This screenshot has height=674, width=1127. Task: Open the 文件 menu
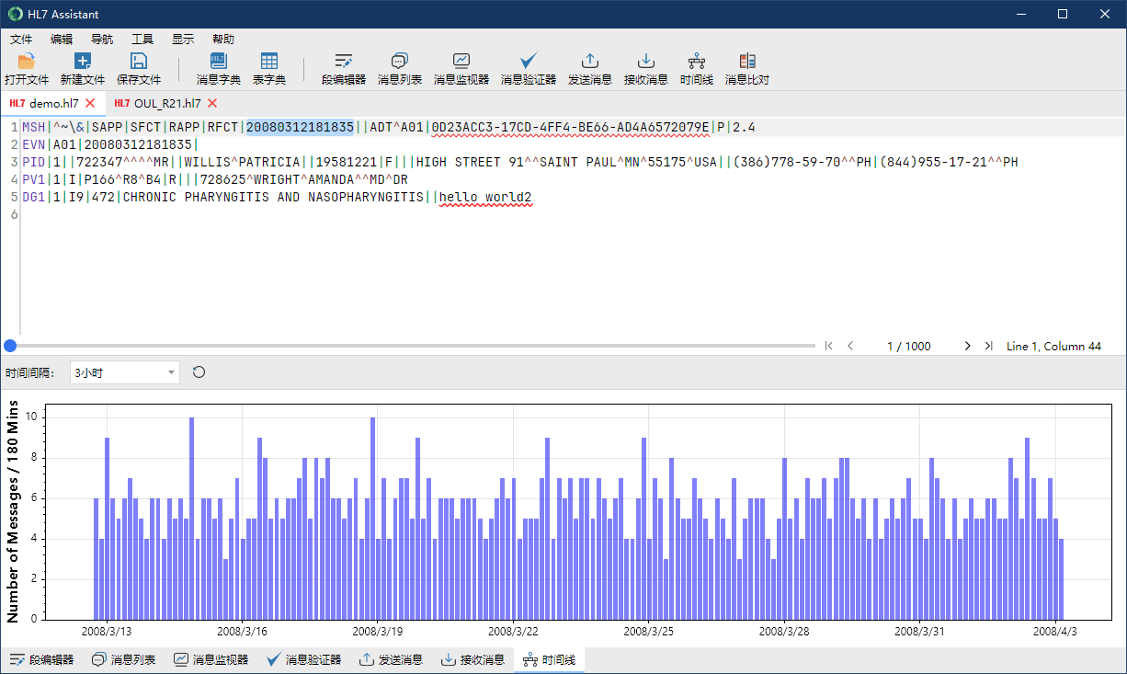click(x=21, y=40)
